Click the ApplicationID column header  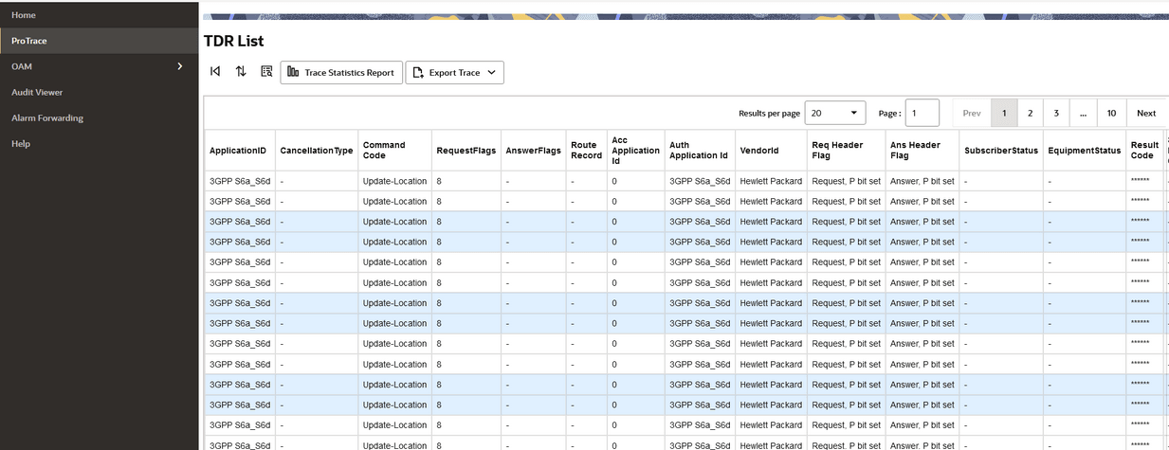(240, 151)
